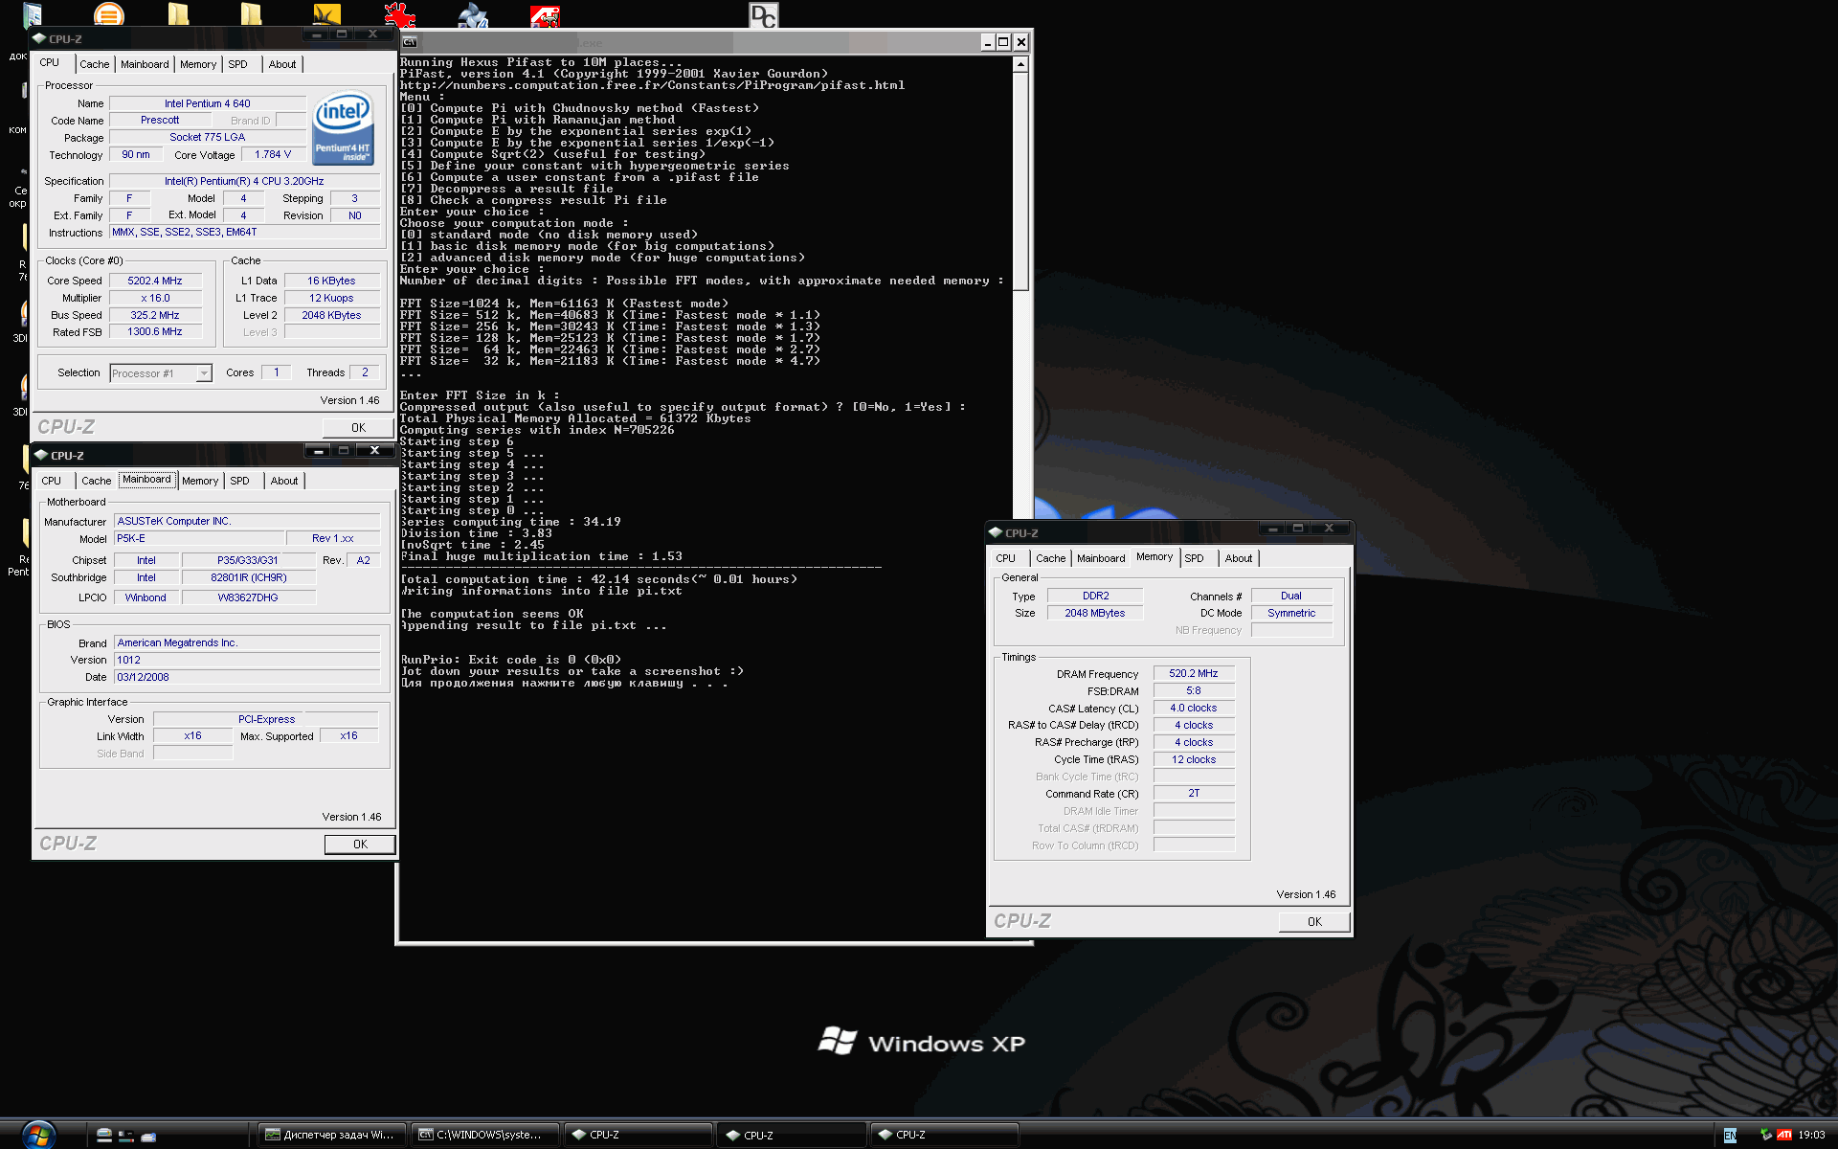The height and width of the screenshot is (1149, 1838).
Task: Click memory Size value 2048 MBytes
Action: [1095, 613]
